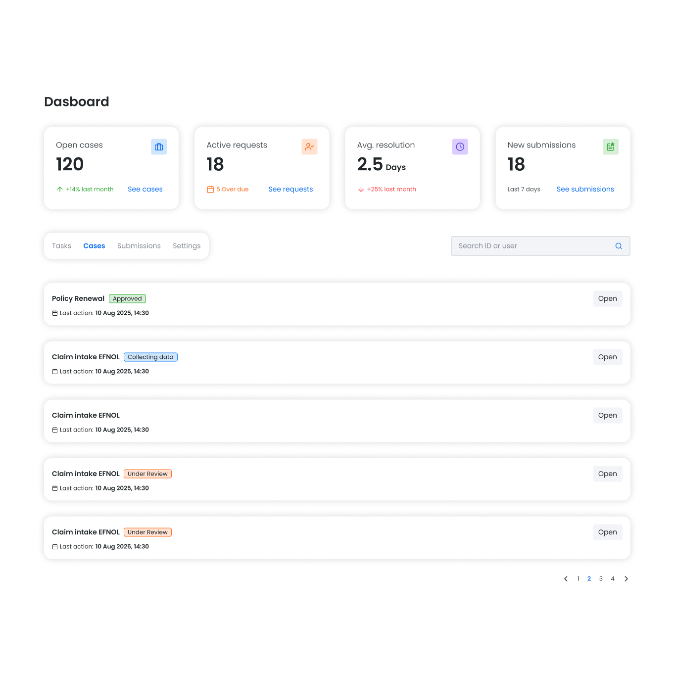Viewport: 674px width, 674px height.
Task: Click the Last 7 days text
Action: [524, 190]
